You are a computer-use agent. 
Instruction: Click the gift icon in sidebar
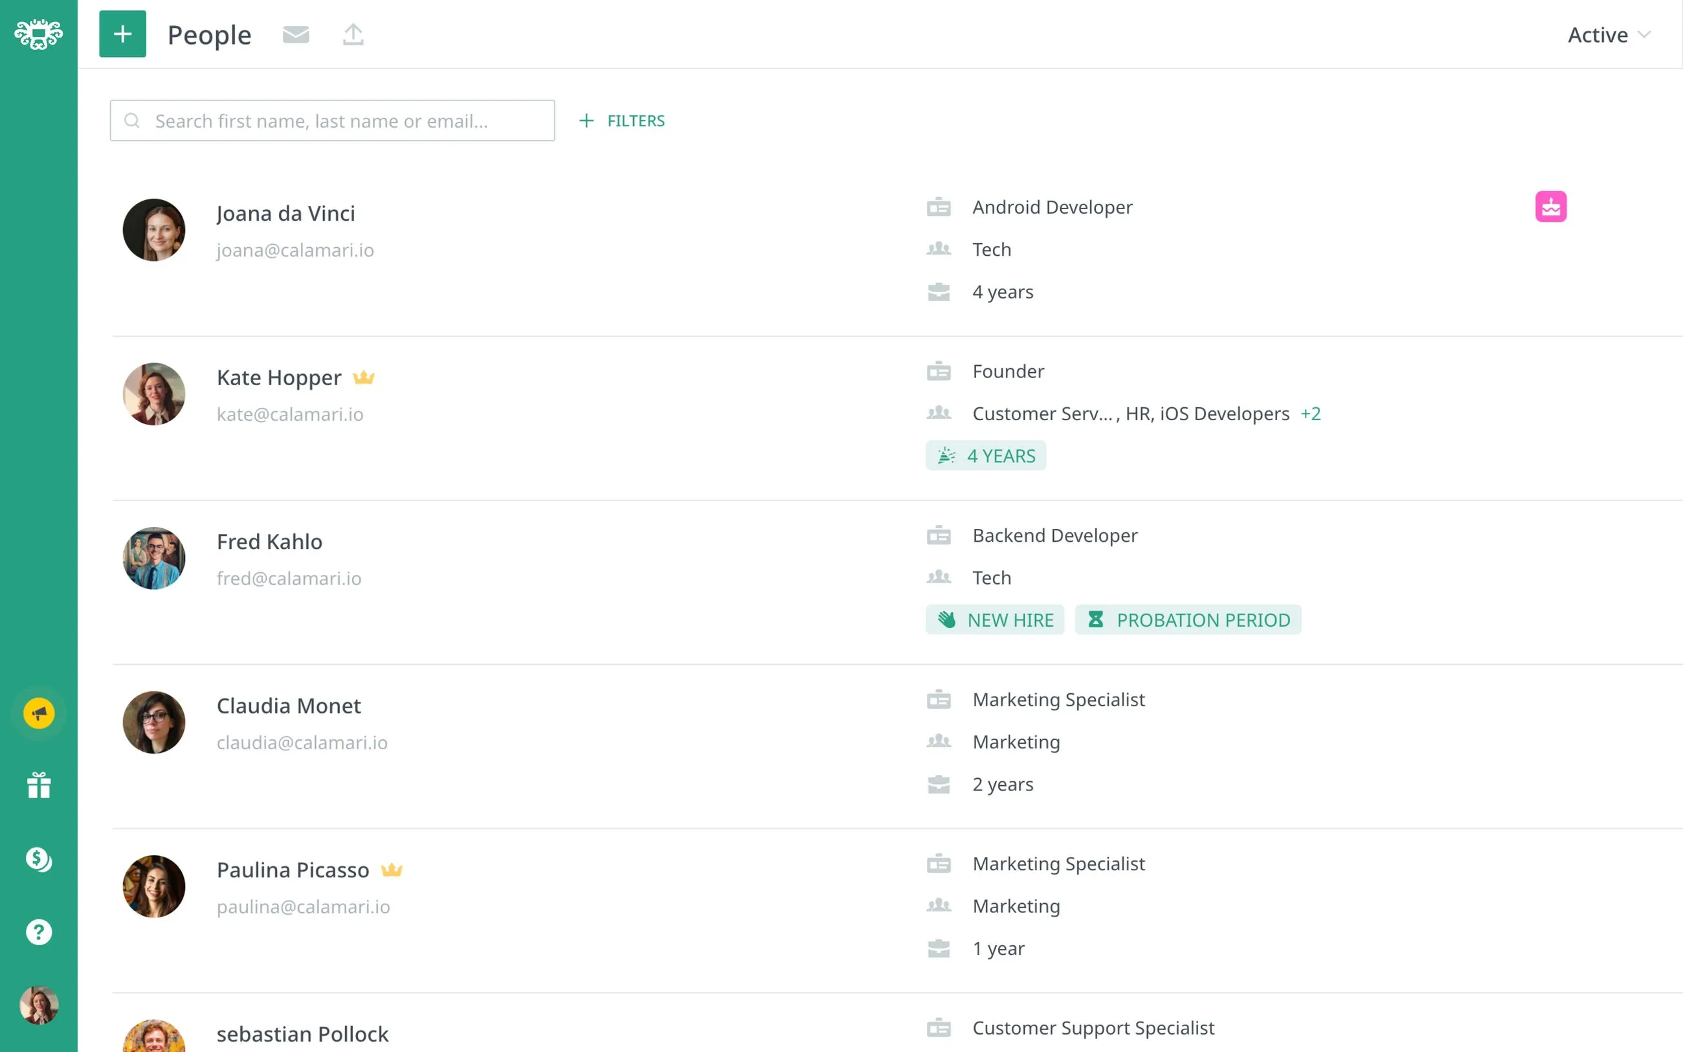click(x=39, y=785)
